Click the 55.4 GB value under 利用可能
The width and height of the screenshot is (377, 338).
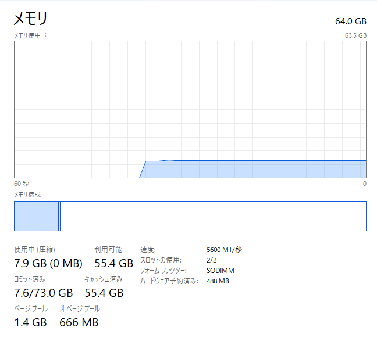(114, 264)
